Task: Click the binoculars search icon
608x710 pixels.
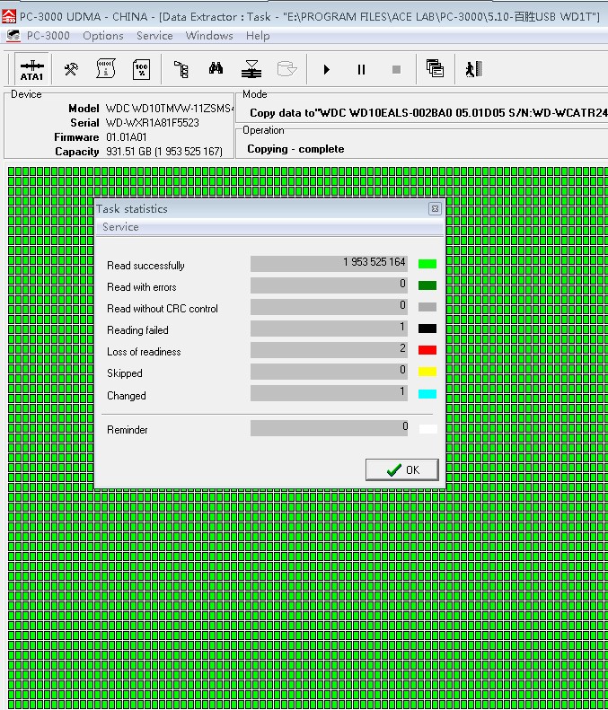Action: (216, 69)
